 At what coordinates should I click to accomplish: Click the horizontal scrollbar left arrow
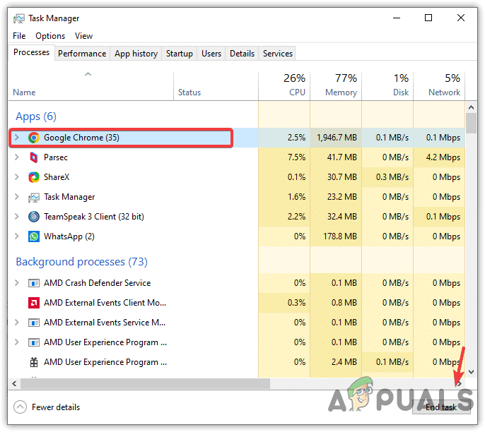coord(14,384)
